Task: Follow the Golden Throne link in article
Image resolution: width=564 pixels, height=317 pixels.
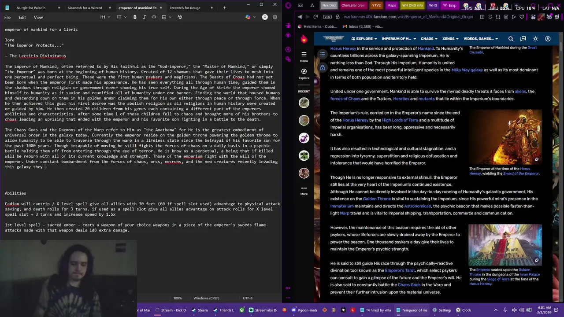Action: [x=377, y=199]
